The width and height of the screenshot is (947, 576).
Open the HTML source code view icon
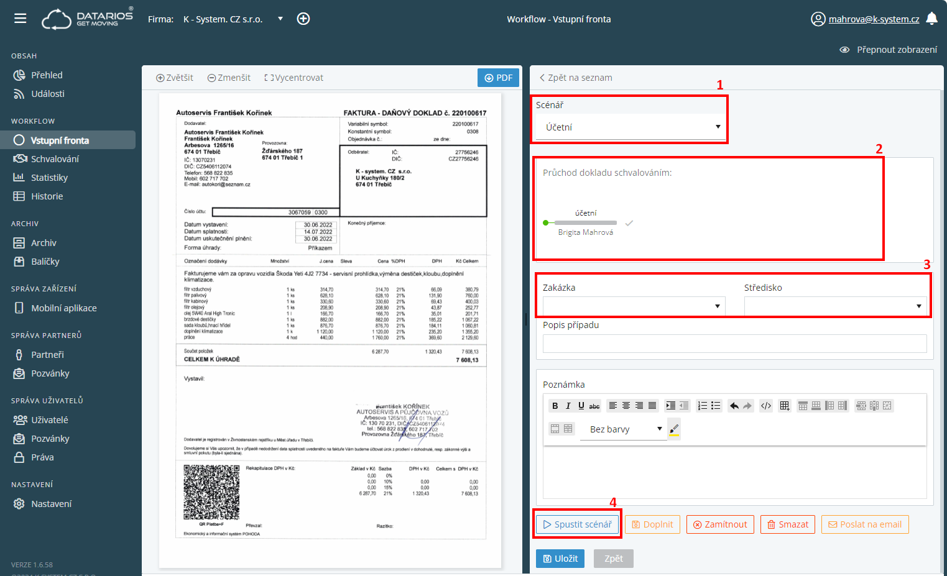coord(766,406)
